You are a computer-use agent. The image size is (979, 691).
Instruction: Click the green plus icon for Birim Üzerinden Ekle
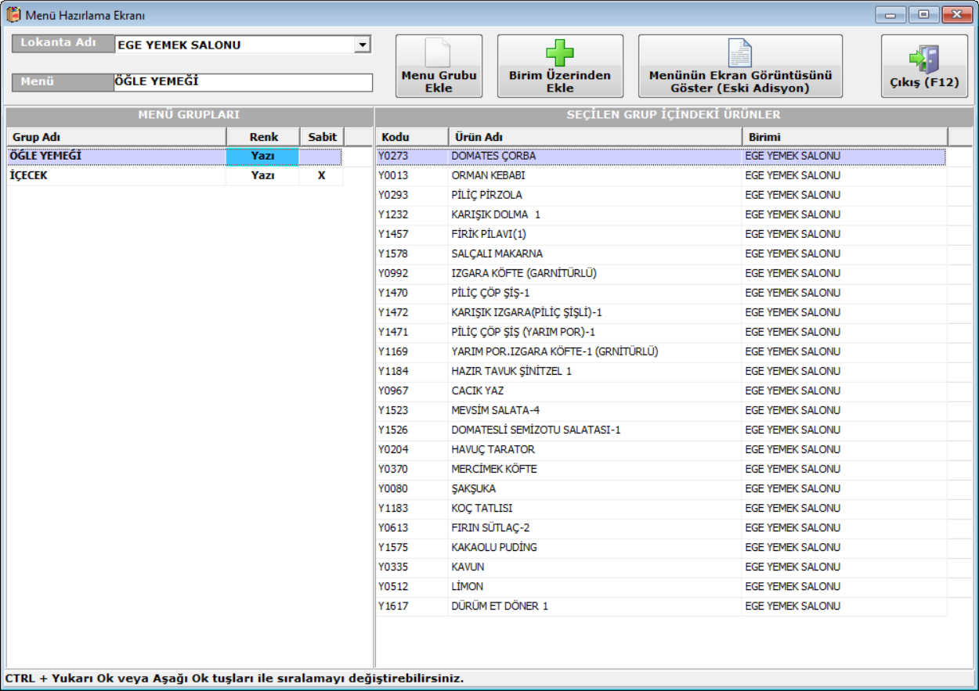pyautogui.click(x=559, y=53)
